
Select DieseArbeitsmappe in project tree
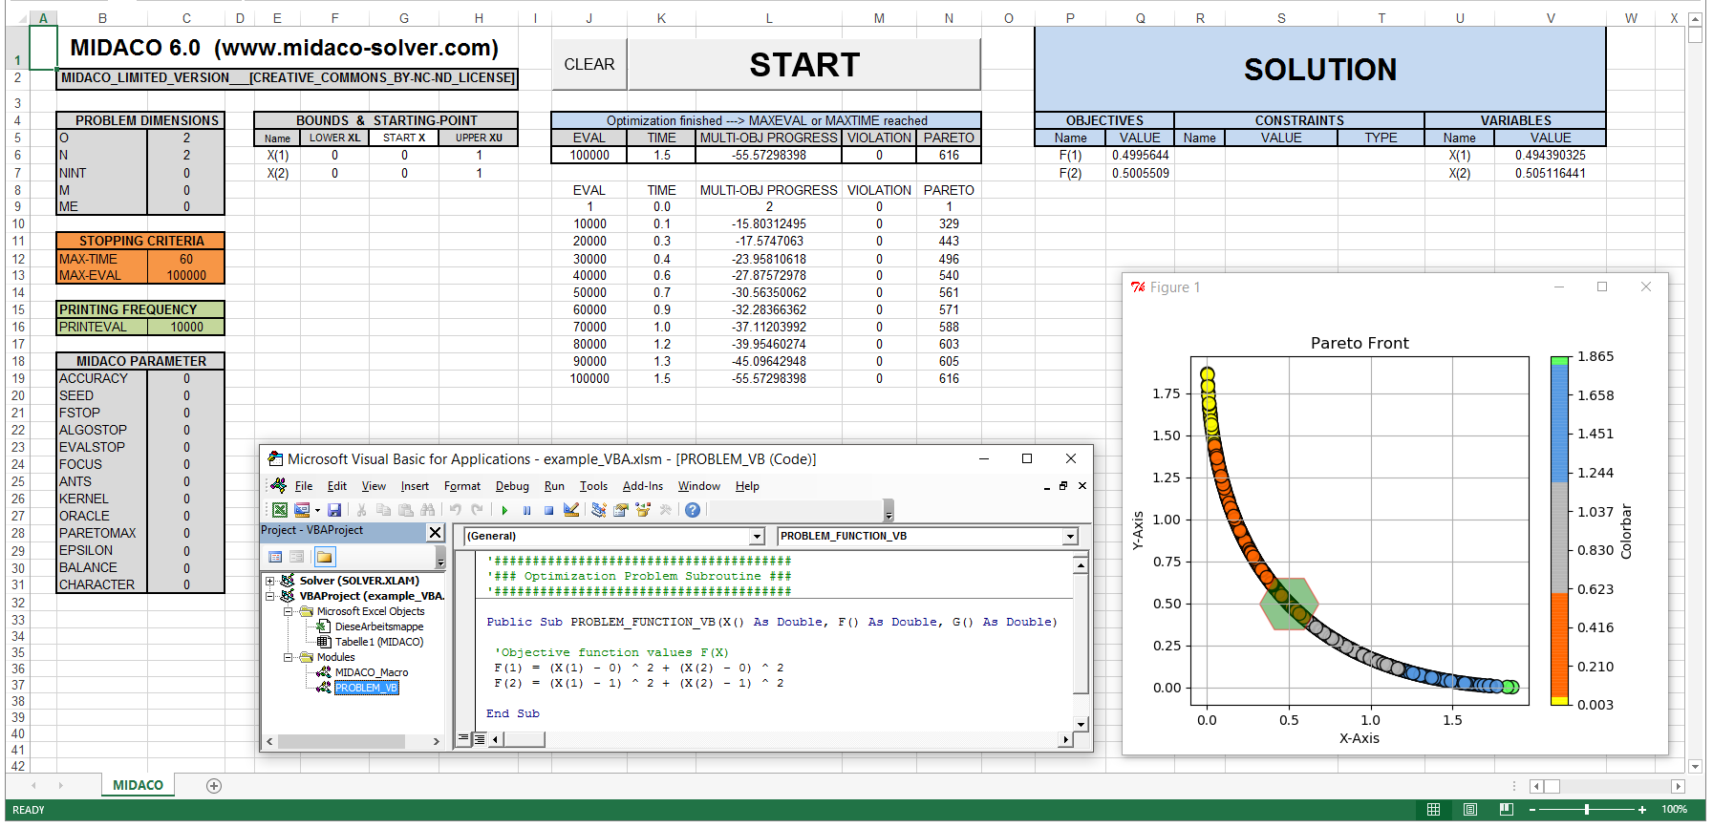379,626
